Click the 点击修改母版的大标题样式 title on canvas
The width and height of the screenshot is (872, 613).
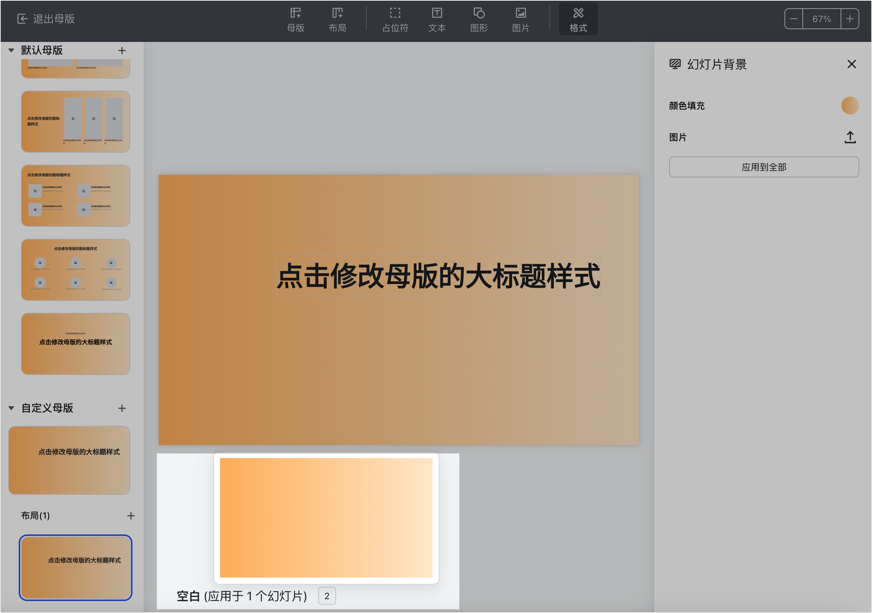[x=438, y=275]
